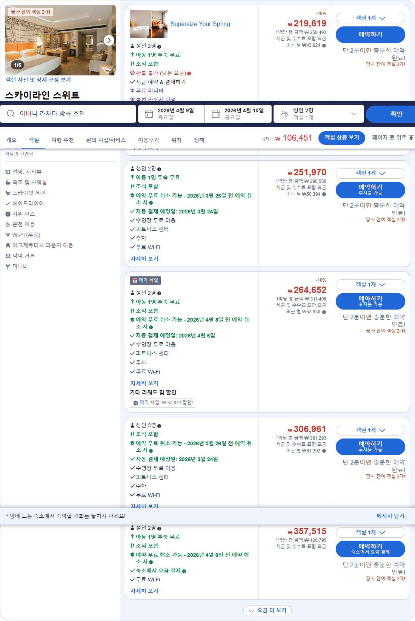This screenshot has height=621, width=415.
Task: Click the 이그제큐티브 라운지 이용 icon
Action: tap(8, 245)
